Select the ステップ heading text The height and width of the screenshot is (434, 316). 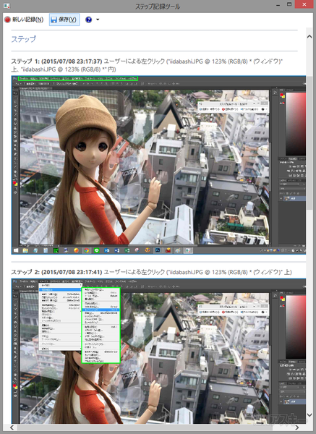pos(24,39)
